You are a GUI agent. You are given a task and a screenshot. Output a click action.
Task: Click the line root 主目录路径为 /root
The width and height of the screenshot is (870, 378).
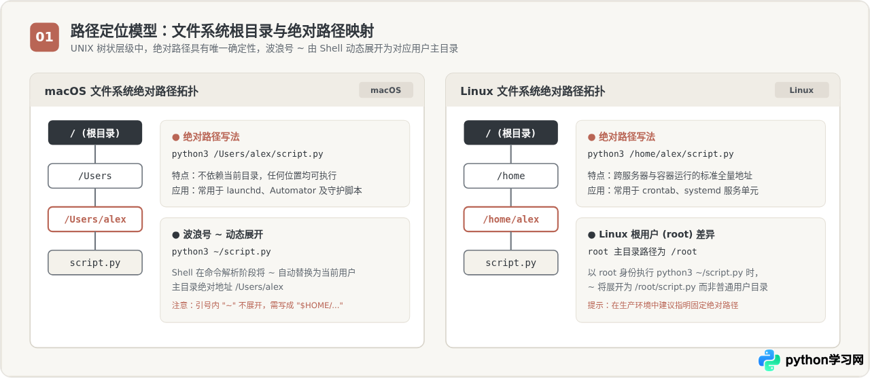(642, 252)
